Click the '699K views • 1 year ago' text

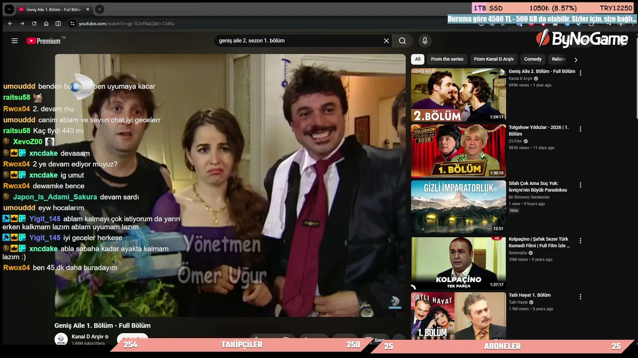[x=530, y=86]
